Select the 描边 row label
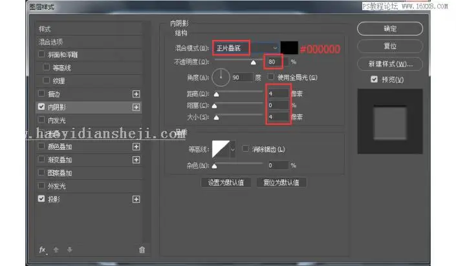456x266 pixels. [54, 94]
